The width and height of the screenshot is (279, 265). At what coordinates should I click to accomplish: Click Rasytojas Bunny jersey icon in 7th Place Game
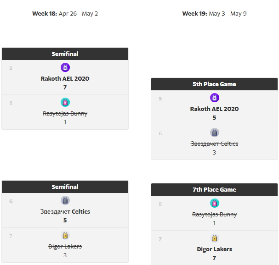click(x=215, y=203)
